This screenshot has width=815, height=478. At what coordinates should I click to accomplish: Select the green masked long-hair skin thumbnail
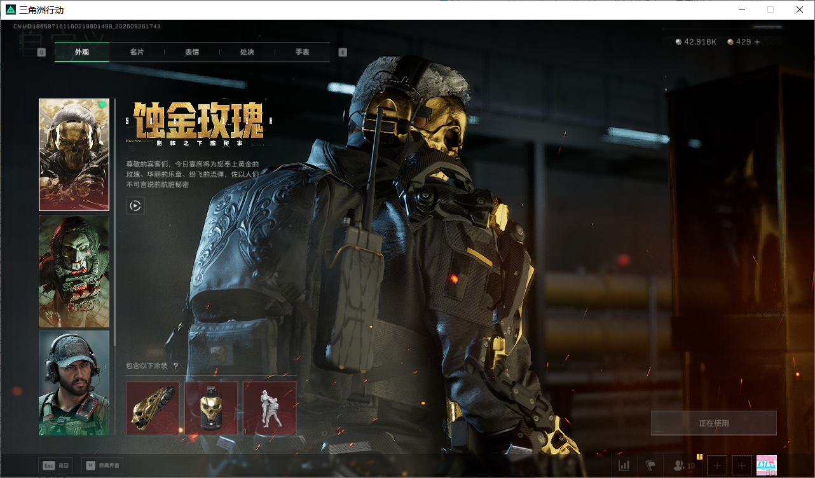click(x=74, y=271)
